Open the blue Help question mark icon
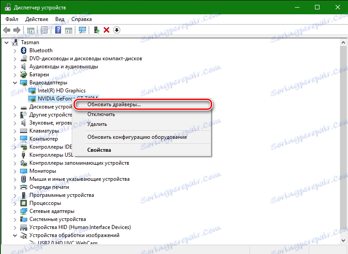Viewport: 348px width, 254px height. [58, 30]
